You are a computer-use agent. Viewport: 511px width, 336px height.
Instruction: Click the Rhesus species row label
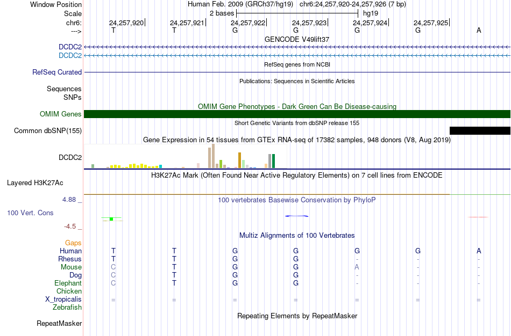tap(70, 259)
